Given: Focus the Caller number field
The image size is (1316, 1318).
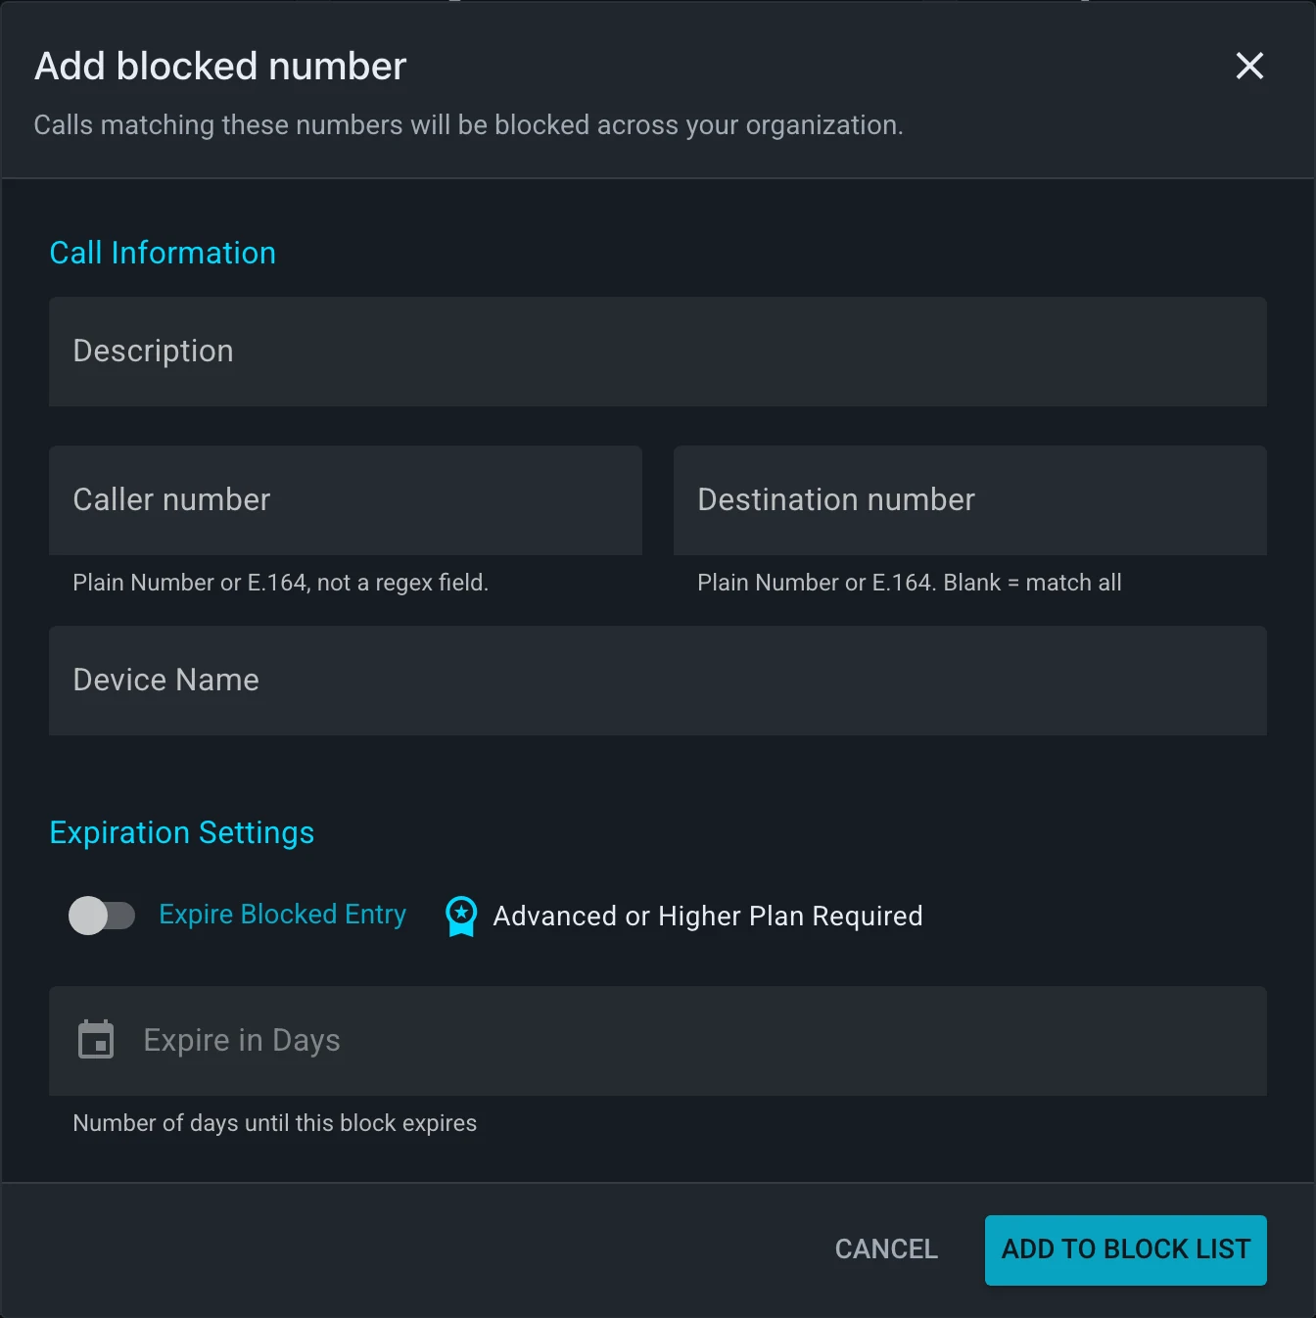Looking at the screenshot, I should click(x=346, y=500).
